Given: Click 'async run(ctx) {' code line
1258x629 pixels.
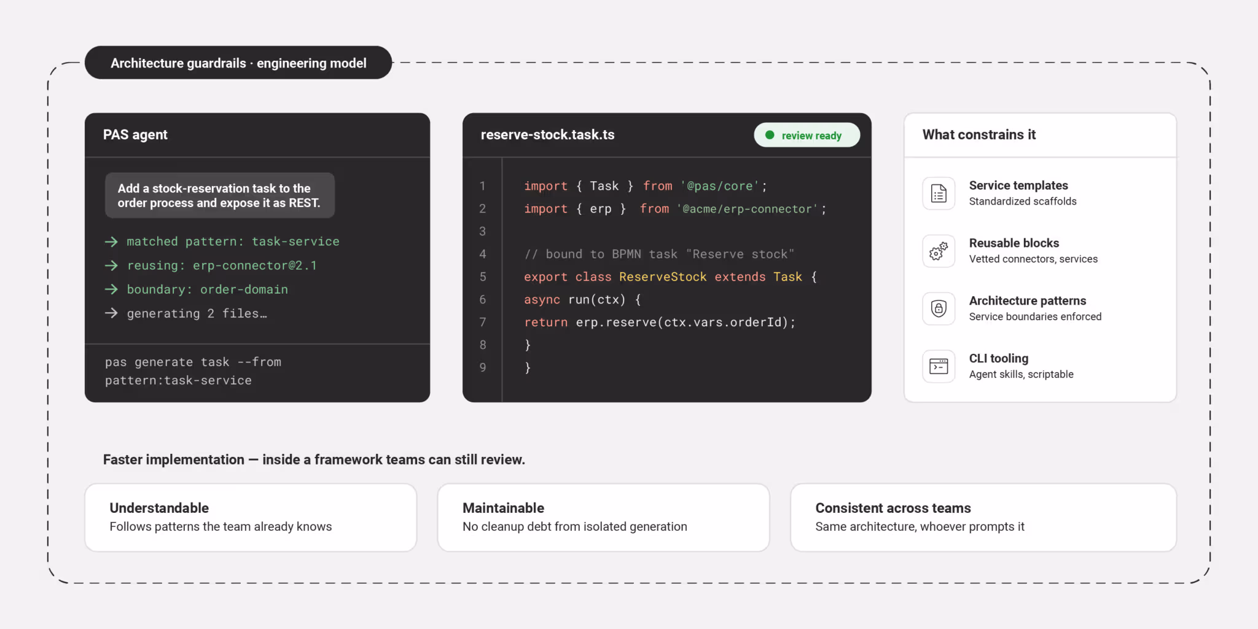Looking at the screenshot, I should 582,300.
